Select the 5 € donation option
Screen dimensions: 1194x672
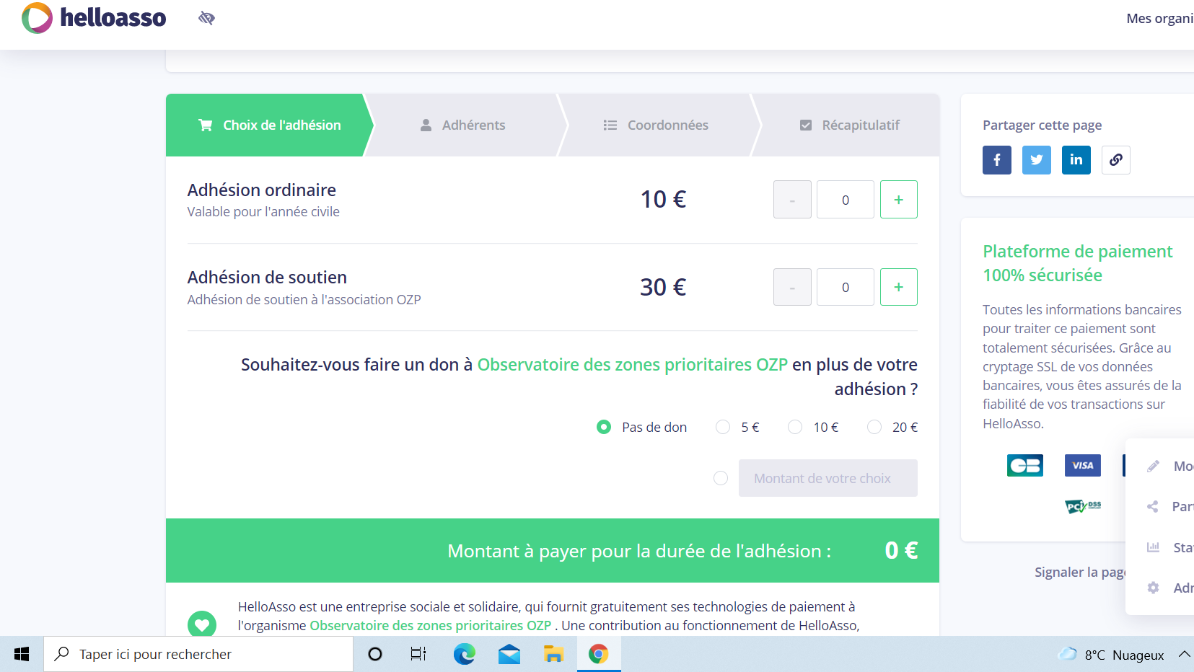(x=722, y=427)
